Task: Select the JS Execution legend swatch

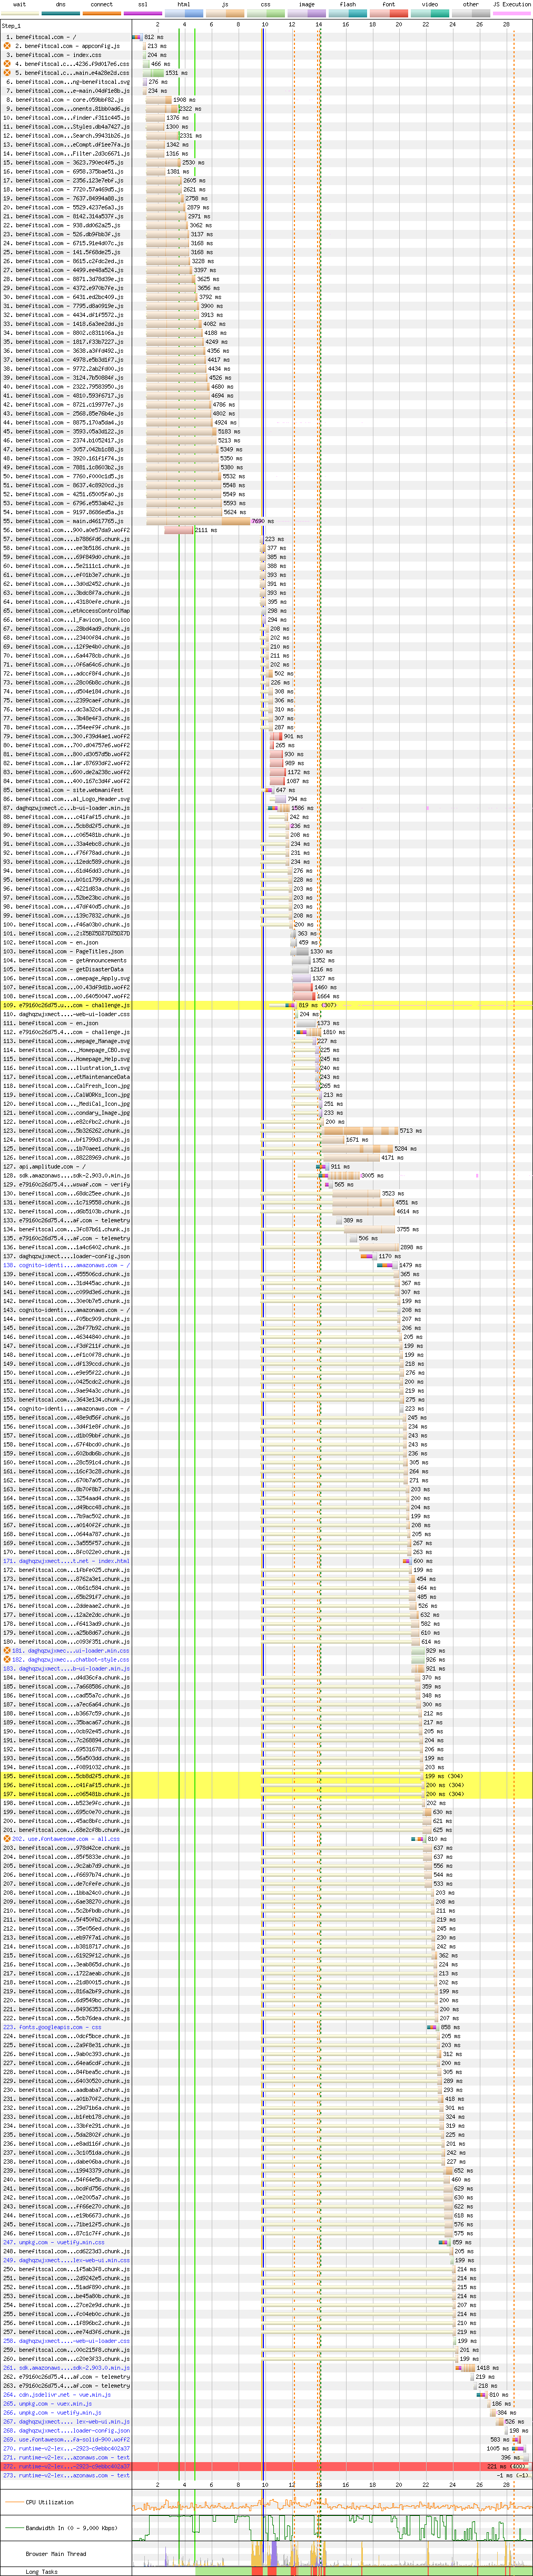Action: pos(512,13)
